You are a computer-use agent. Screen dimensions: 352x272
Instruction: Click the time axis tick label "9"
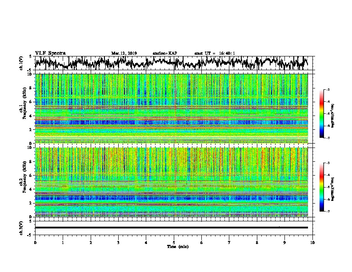[x=284, y=243]
